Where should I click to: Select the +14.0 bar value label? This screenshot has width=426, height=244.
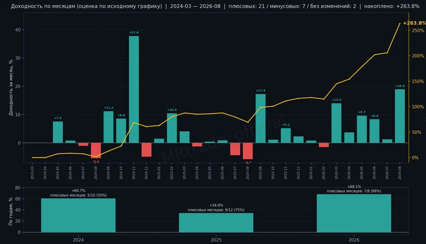[336, 100]
